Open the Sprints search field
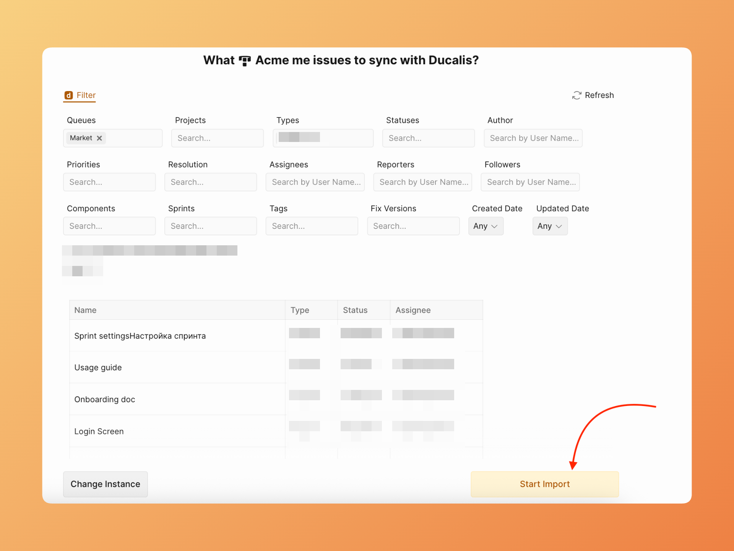Viewport: 734px width, 551px height. pyautogui.click(x=210, y=226)
